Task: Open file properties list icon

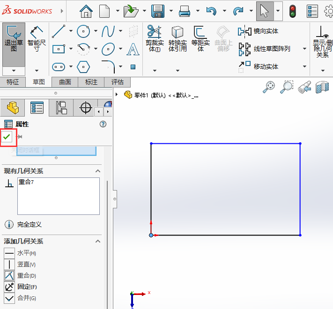Action: click(312, 11)
